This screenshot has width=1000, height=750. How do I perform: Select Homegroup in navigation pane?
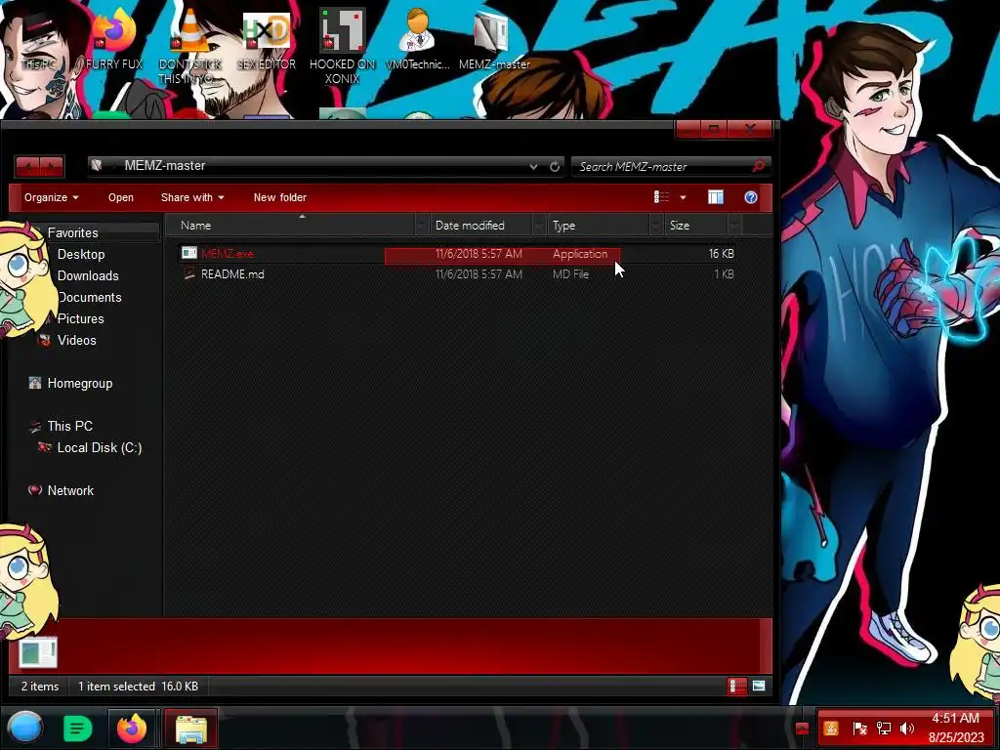[x=80, y=383]
